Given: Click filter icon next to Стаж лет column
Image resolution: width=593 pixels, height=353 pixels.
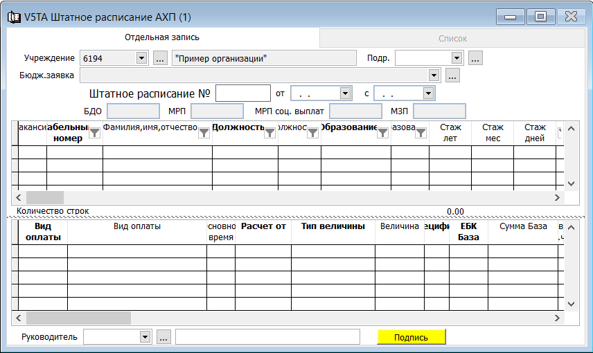Looking at the screenshot, I should pos(421,134).
